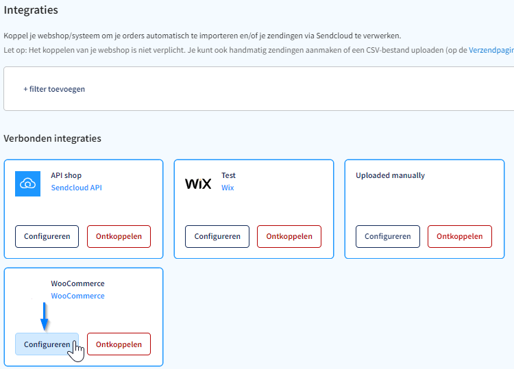Configure the API shop integration
Viewport: 514px width, 369px height.
click(47, 236)
